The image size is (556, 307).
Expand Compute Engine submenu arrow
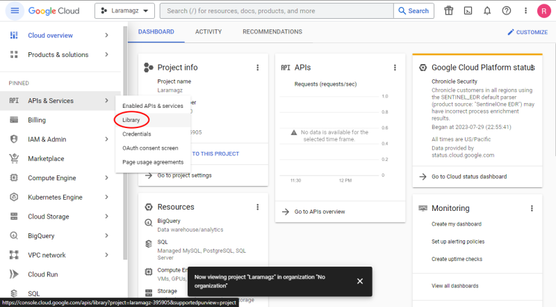click(107, 178)
